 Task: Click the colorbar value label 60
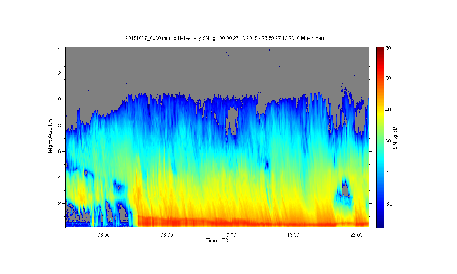[388, 78]
